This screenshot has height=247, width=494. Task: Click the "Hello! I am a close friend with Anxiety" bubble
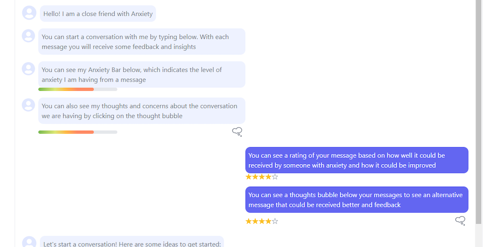pyautogui.click(x=98, y=14)
